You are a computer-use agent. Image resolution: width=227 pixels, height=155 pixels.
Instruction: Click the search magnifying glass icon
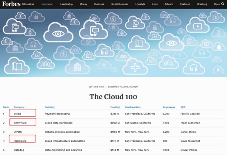click(x=222, y=5)
